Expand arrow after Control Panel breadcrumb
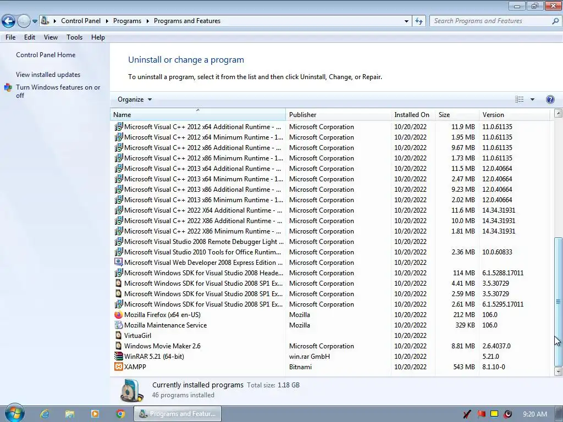563x422 pixels. [107, 21]
